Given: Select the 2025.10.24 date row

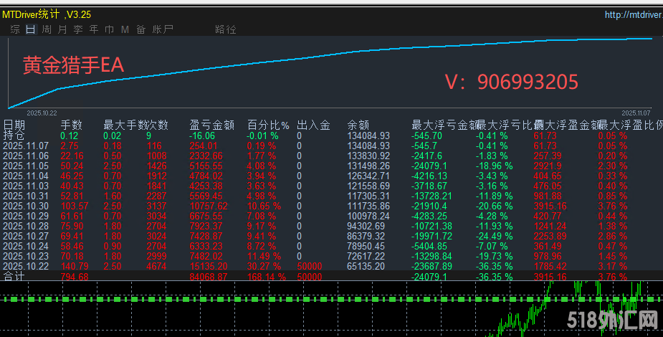Looking at the screenshot, I should [x=26, y=246].
